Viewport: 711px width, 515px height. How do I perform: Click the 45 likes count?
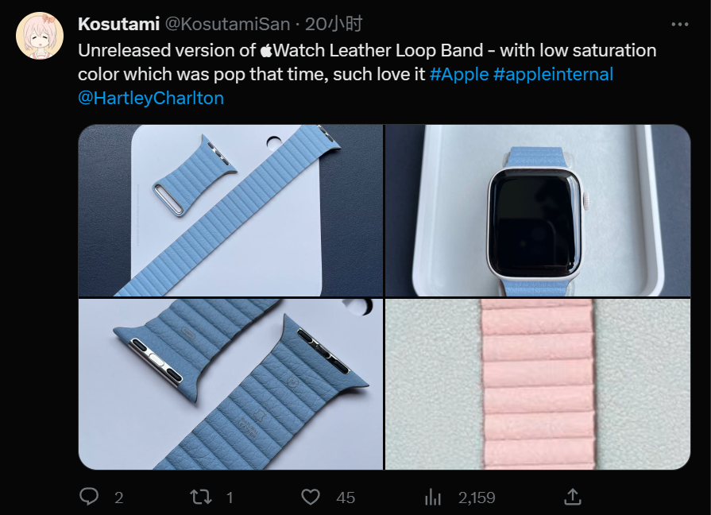tap(346, 498)
